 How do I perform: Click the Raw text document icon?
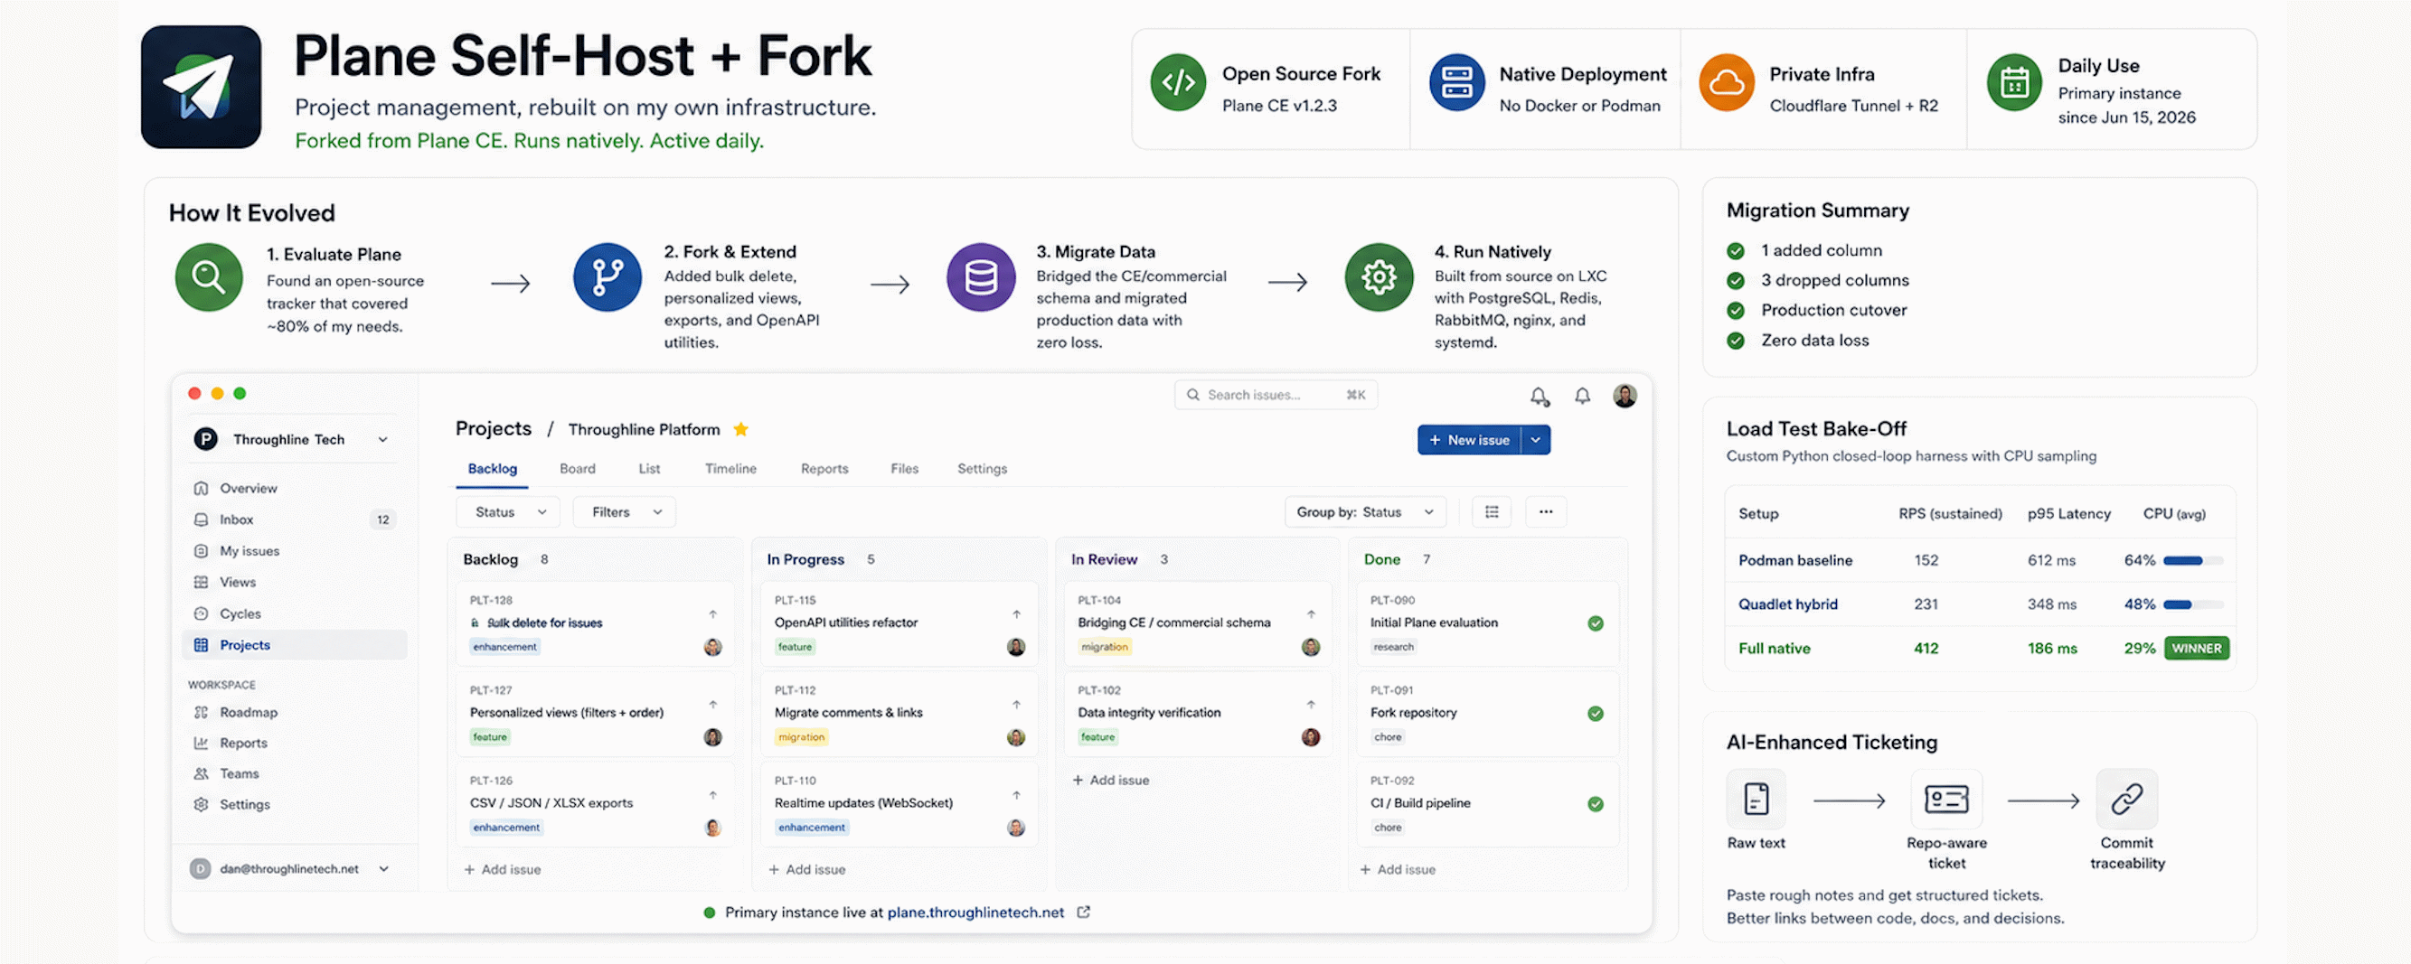(1756, 800)
